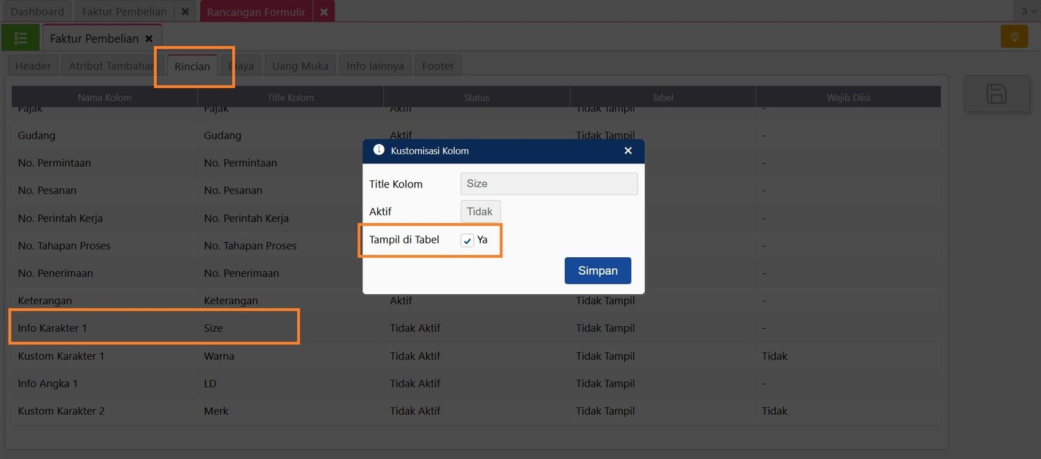Click the Title Kolom input field
The width and height of the screenshot is (1041, 459).
(548, 184)
